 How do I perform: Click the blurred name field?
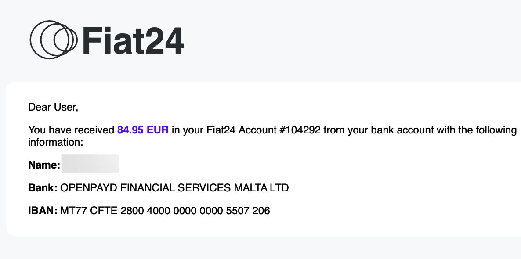pos(90,163)
